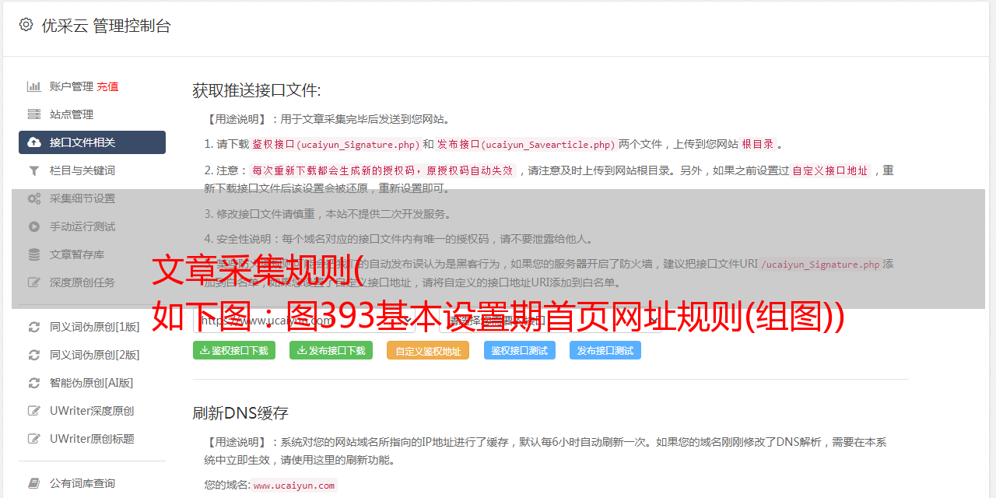Click download icon in 发布接口下载 button
Viewport: 996px width, 498px height.
tap(301, 350)
